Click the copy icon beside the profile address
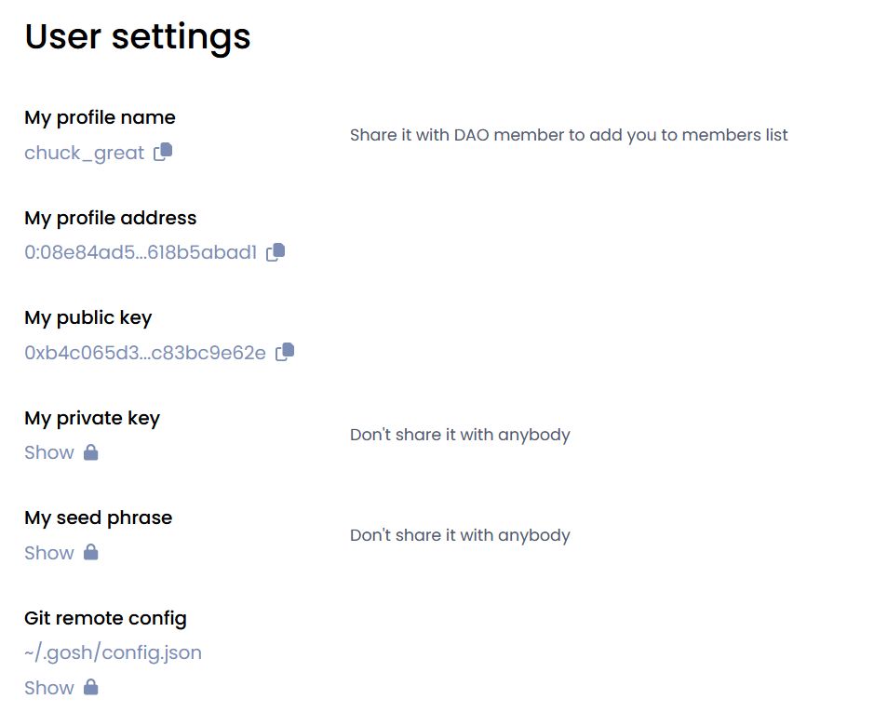 pos(276,252)
